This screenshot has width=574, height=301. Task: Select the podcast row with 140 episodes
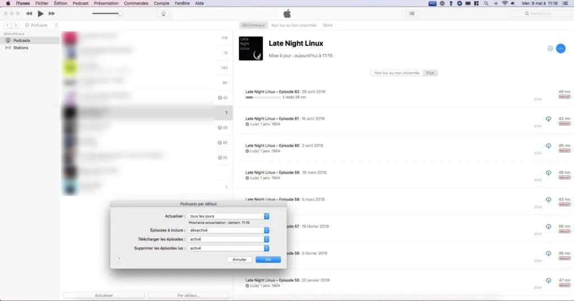[147, 68]
